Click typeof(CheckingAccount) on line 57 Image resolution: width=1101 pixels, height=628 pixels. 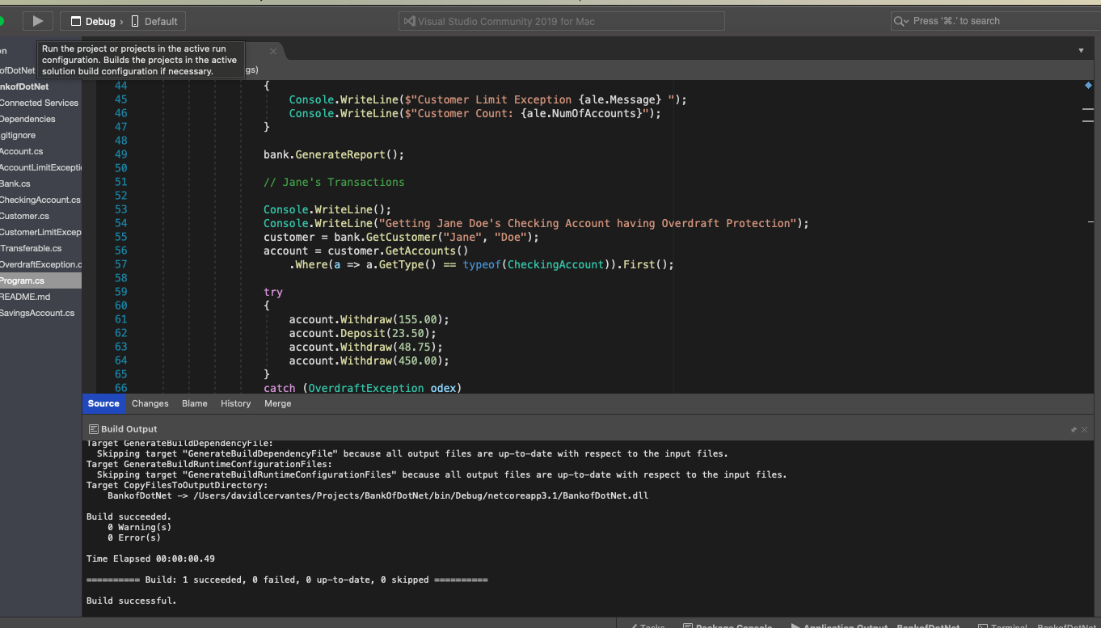537,264
